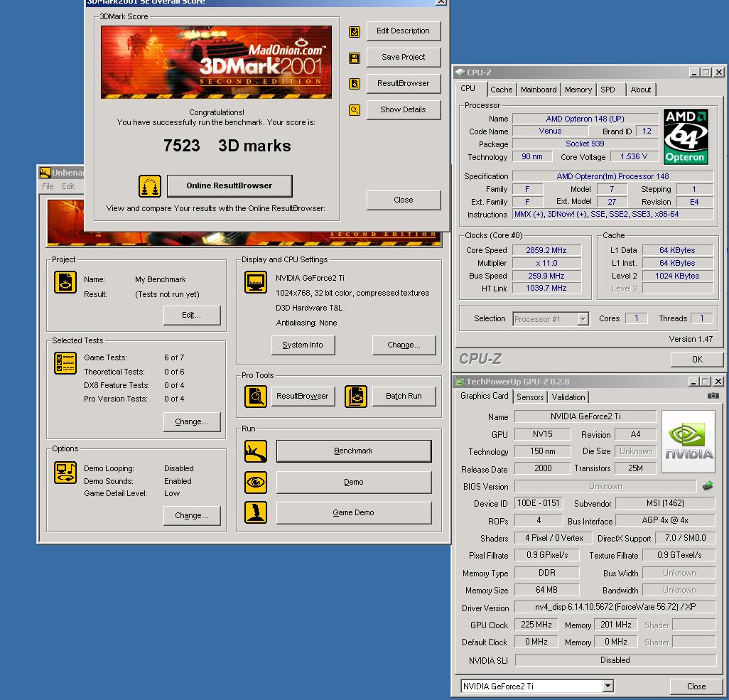Select the CPU tab in CPU-Z
The height and width of the screenshot is (700, 729).
[x=468, y=88]
